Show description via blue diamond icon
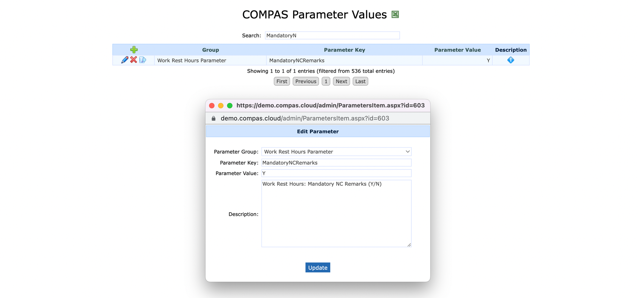Image resolution: width=638 pixels, height=298 pixels. 511,60
